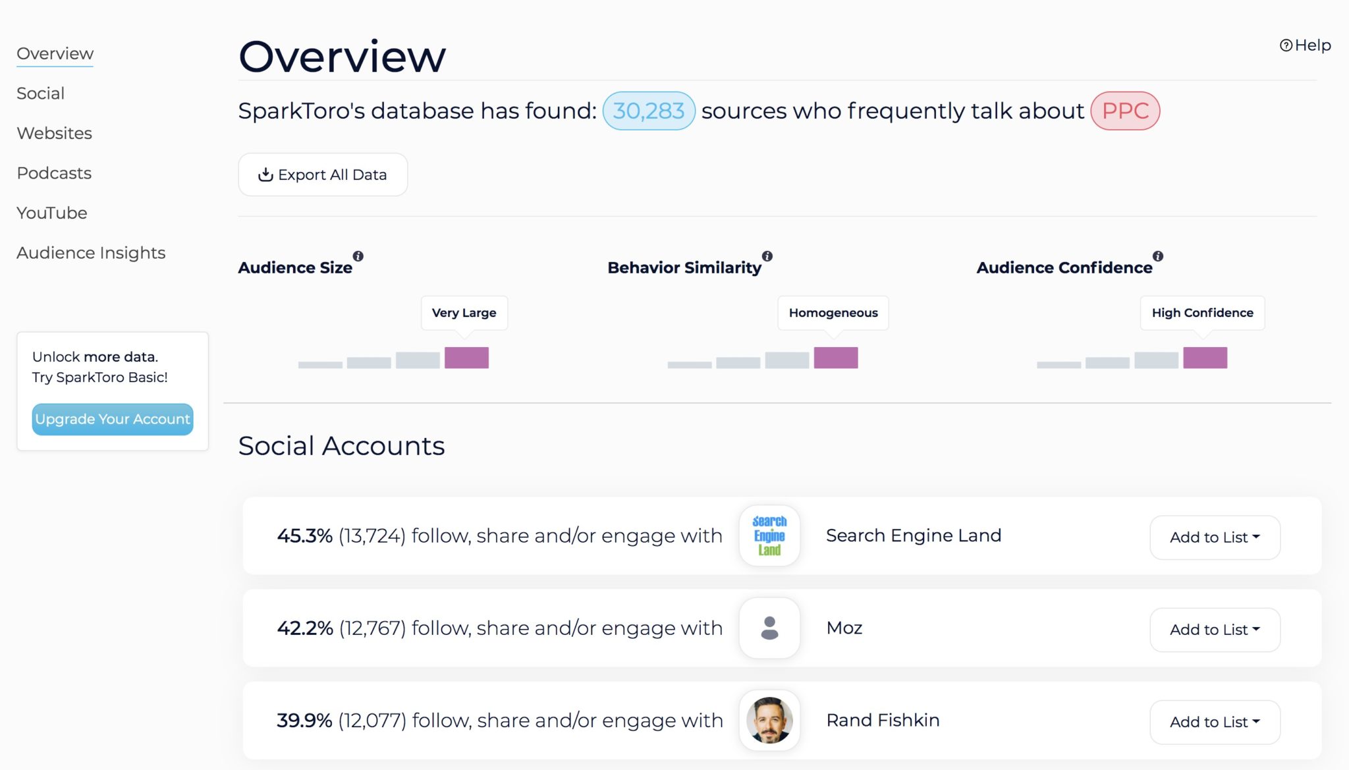Click the Audience Confidence heading

(1064, 267)
